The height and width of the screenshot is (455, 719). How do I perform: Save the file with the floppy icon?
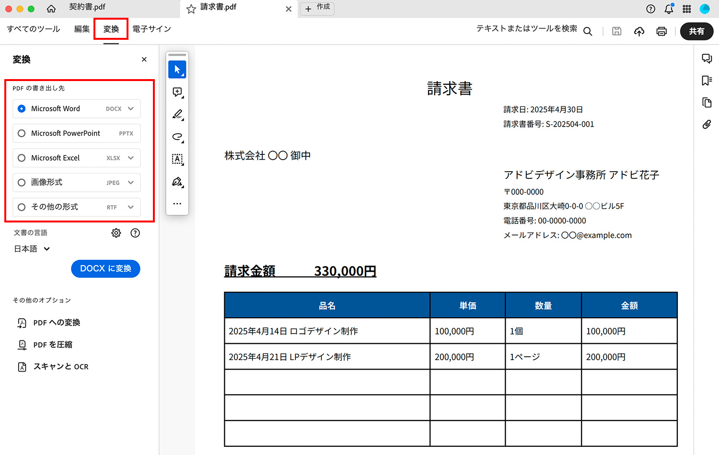tap(617, 31)
